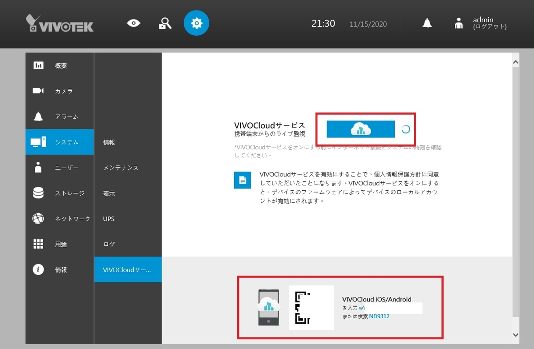Select the ログ submenu item
The width and height of the screenshot is (534, 349).
coord(128,244)
